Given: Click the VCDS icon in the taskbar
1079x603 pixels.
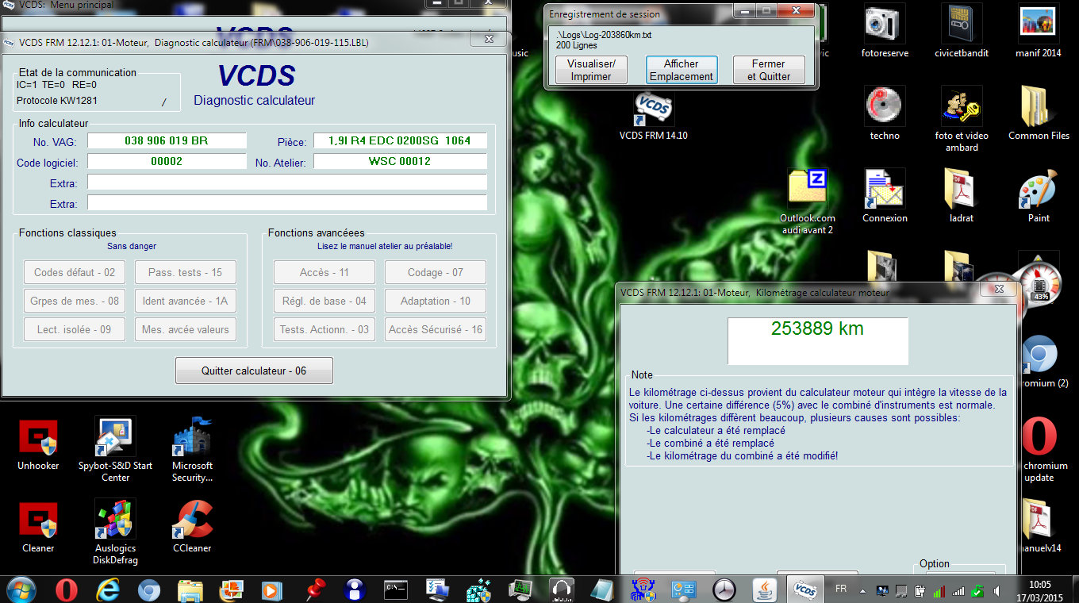Looking at the screenshot, I should [x=805, y=590].
